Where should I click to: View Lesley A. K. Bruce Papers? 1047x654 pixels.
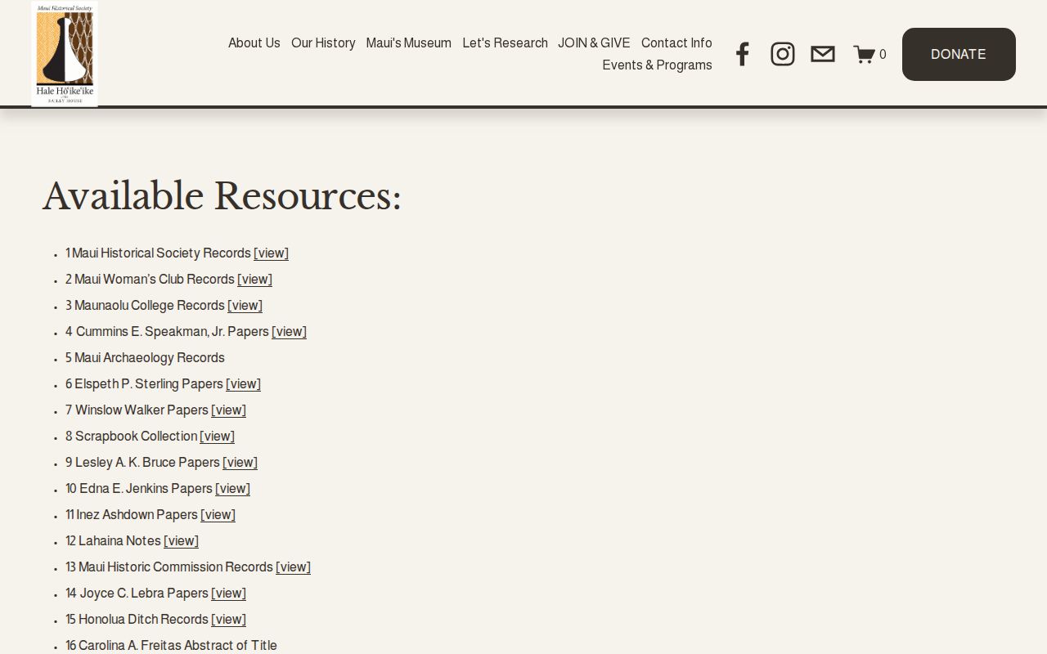(x=240, y=463)
